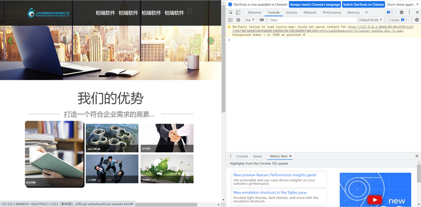Toggle the device toolbar icon
The width and height of the screenshot is (421, 207).
238,12
